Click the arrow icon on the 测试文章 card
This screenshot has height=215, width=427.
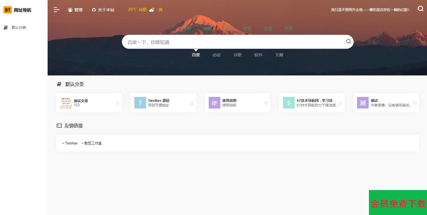pos(118,103)
